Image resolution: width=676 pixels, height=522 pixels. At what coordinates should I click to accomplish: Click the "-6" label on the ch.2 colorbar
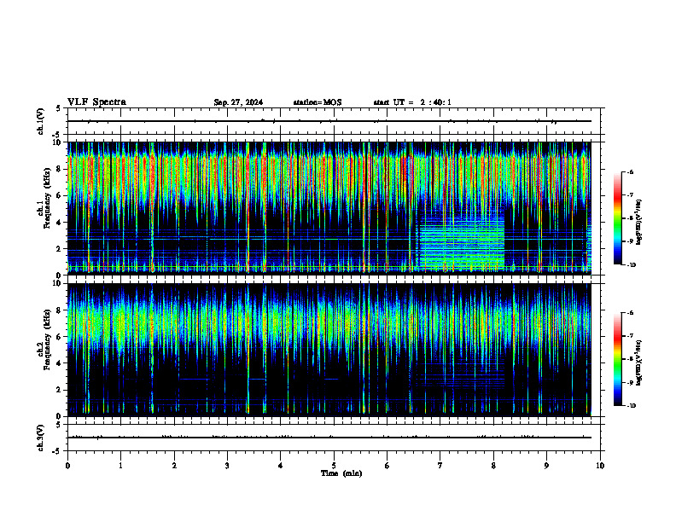(630, 313)
